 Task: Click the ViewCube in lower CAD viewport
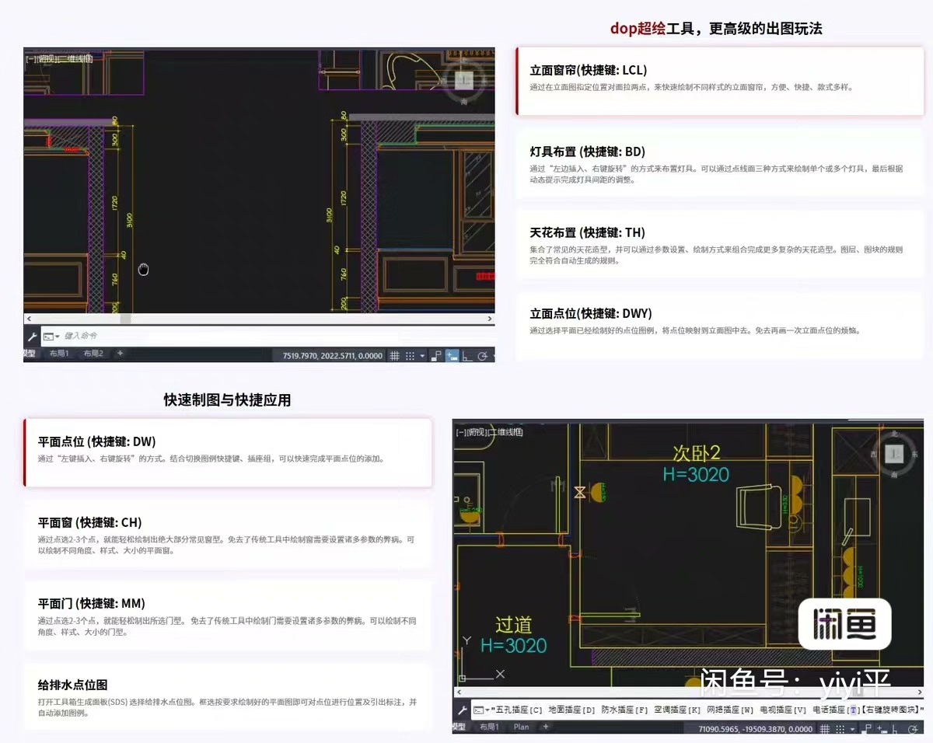coord(896,452)
